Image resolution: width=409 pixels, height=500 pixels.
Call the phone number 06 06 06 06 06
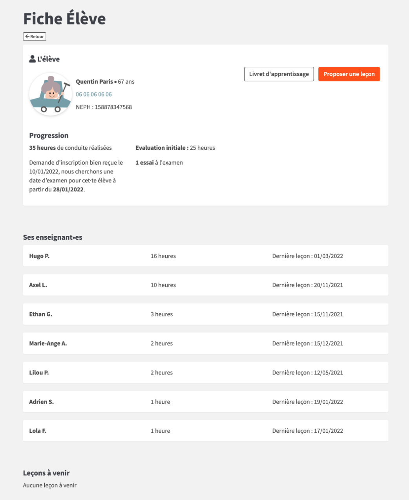[94, 94]
